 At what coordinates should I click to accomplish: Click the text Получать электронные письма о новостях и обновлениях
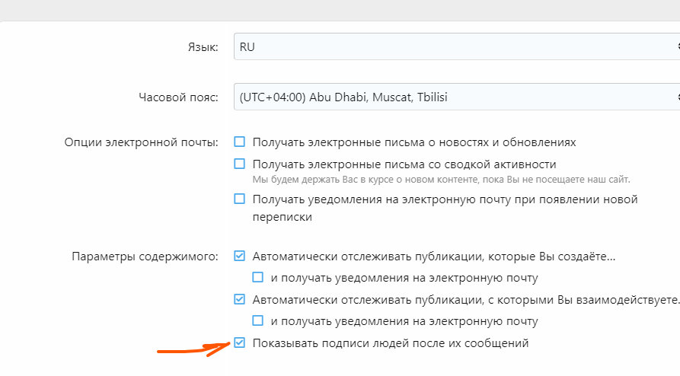(414, 142)
